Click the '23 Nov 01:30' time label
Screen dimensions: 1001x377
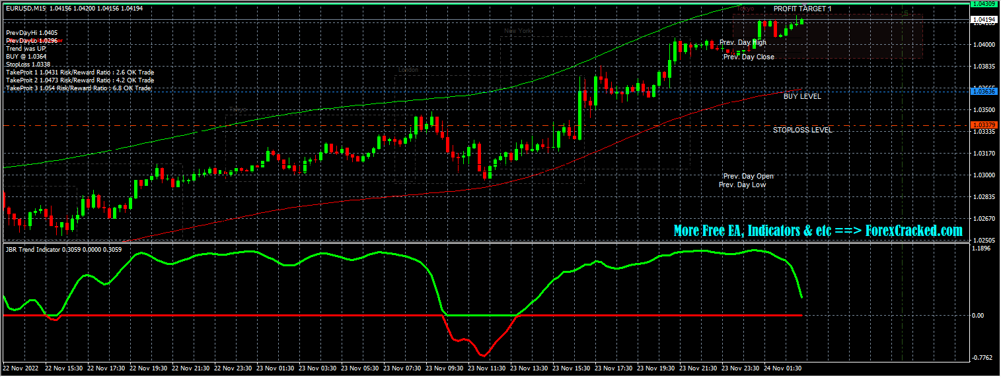276,368
